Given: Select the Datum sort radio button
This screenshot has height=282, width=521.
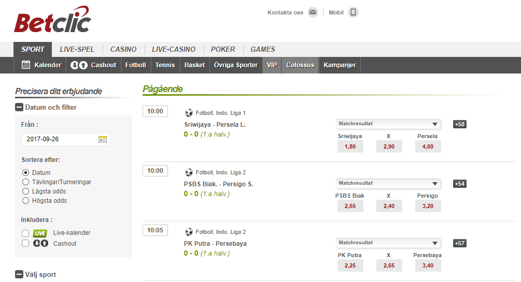Looking at the screenshot, I should (x=25, y=172).
